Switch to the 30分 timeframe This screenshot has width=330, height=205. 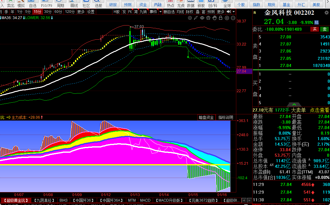[x=48, y=12]
